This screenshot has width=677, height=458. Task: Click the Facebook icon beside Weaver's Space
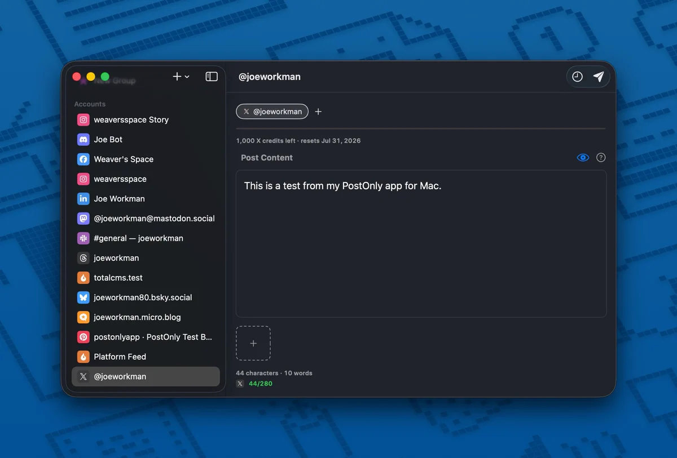click(83, 159)
